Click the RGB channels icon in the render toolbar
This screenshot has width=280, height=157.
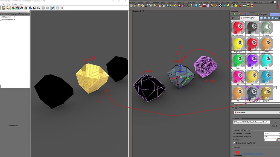click(17, 8)
